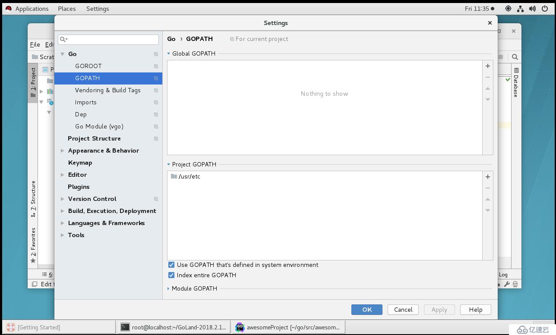556x335 pixels.
Task: Click project-level icon beside Version Control
Action: point(156,199)
